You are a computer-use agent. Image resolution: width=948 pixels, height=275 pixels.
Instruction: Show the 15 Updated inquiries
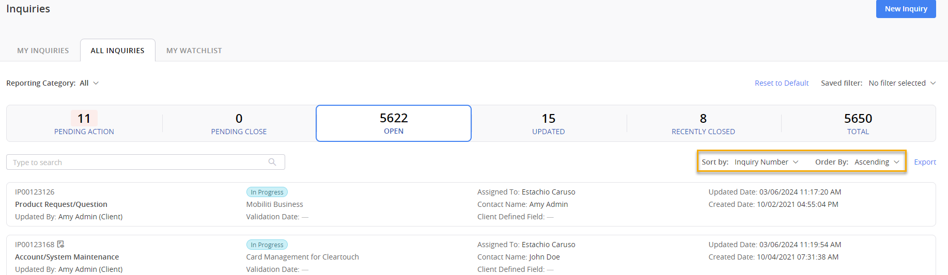[548, 123]
